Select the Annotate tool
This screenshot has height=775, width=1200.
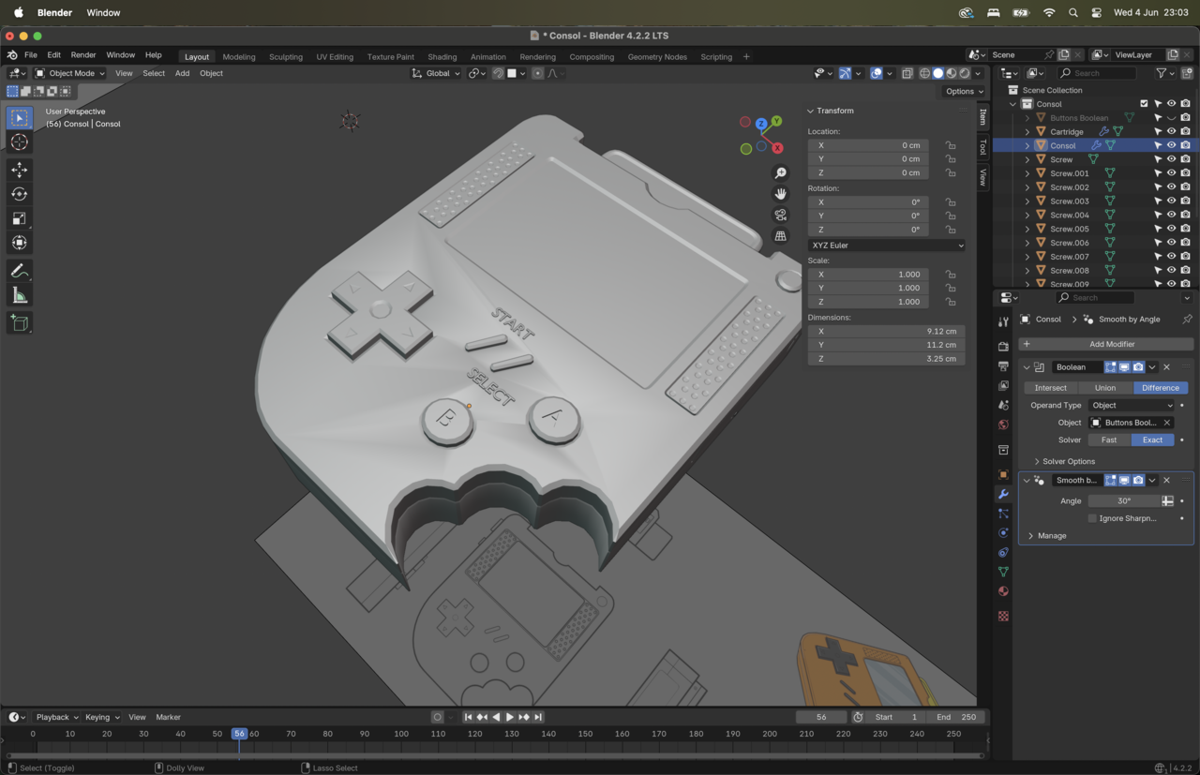pyautogui.click(x=20, y=271)
